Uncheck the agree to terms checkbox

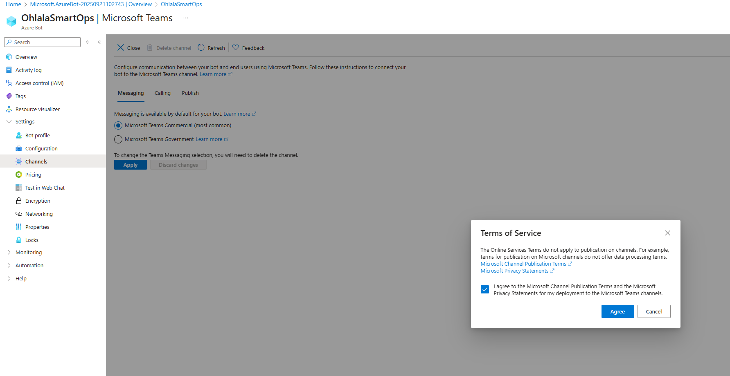pos(485,290)
